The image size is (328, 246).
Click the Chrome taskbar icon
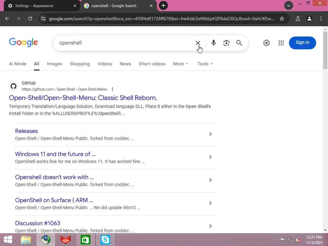coord(46,240)
